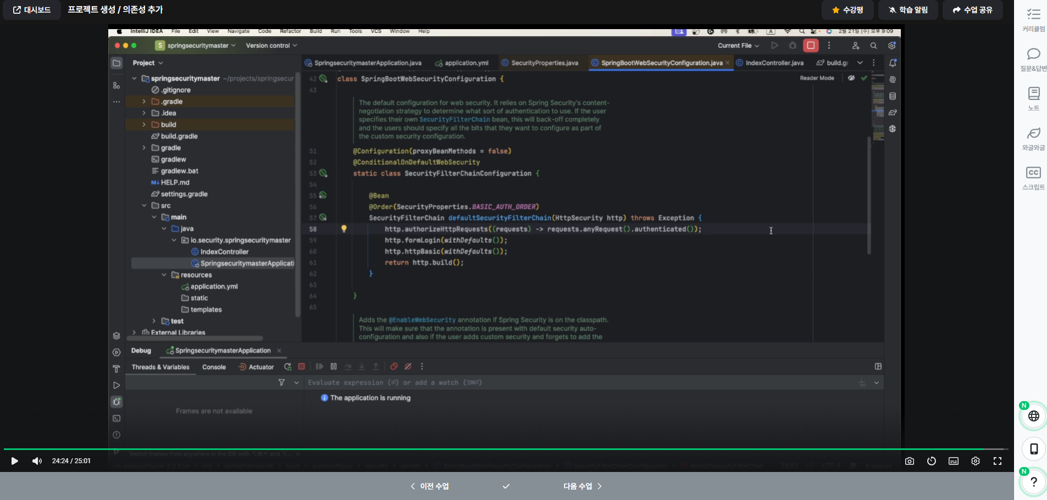This screenshot has width=1047, height=500.
Task: Open the Project folder tool window icon
Action: (117, 63)
